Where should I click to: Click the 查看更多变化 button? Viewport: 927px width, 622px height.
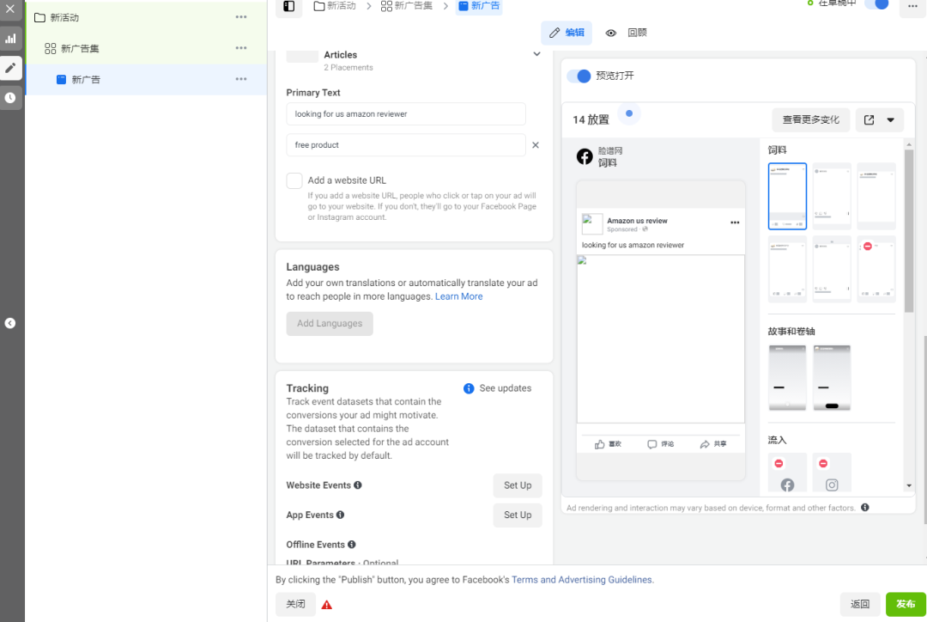[810, 120]
